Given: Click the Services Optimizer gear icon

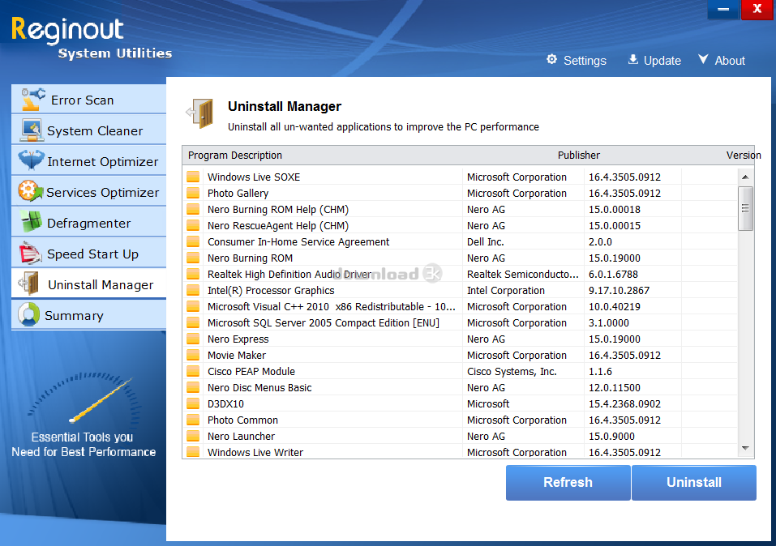Looking at the screenshot, I should tap(30, 191).
